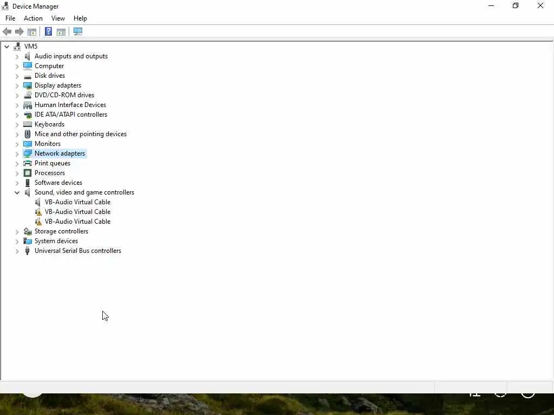Click the Software devices icon
The width and height of the screenshot is (554, 415).
[28, 183]
